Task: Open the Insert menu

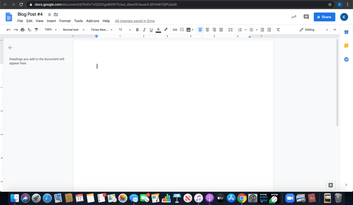Action: click(51, 21)
